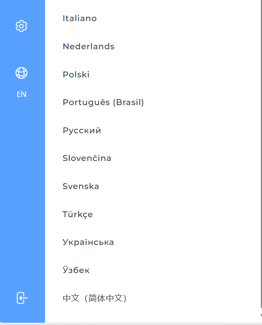Screen dimensions: 262x325
Task: Select the Uzbek Cyrillic language entry
Action: point(76,270)
